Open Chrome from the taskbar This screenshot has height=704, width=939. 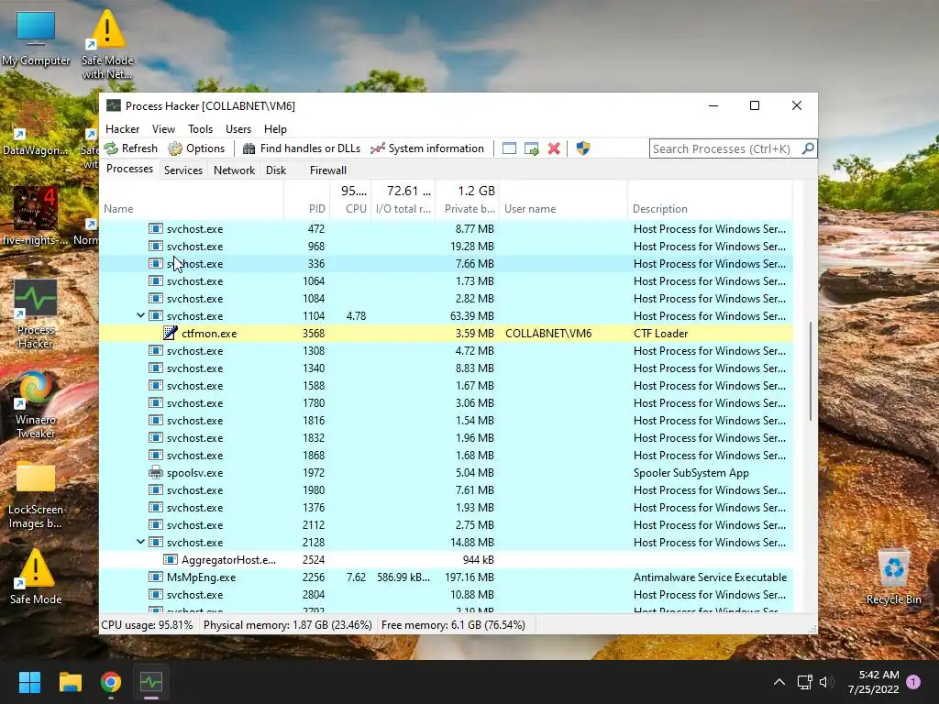[x=111, y=682]
